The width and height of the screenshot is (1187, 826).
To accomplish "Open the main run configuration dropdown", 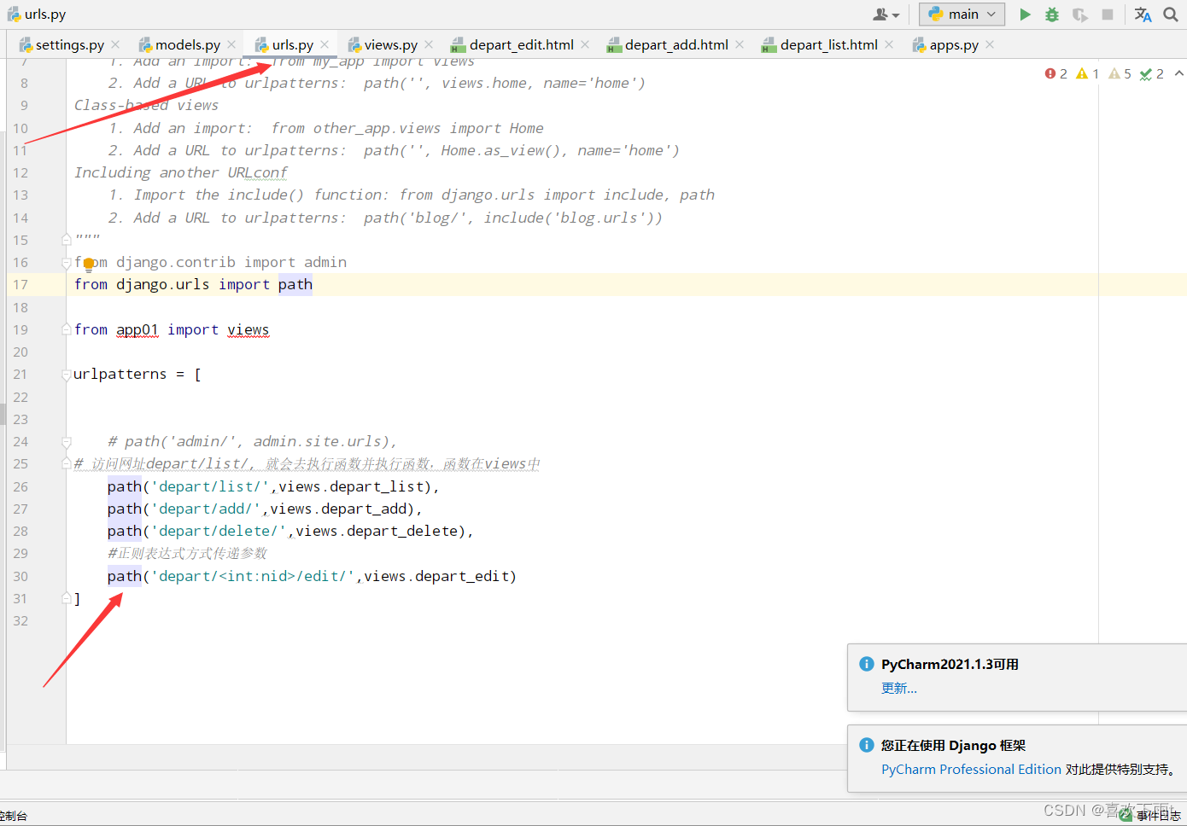I will point(962,15).
